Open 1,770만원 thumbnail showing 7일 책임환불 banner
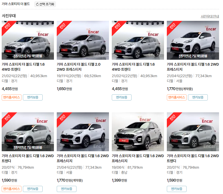The width and height of the screenshot is (223, 194). coord(193,40)
